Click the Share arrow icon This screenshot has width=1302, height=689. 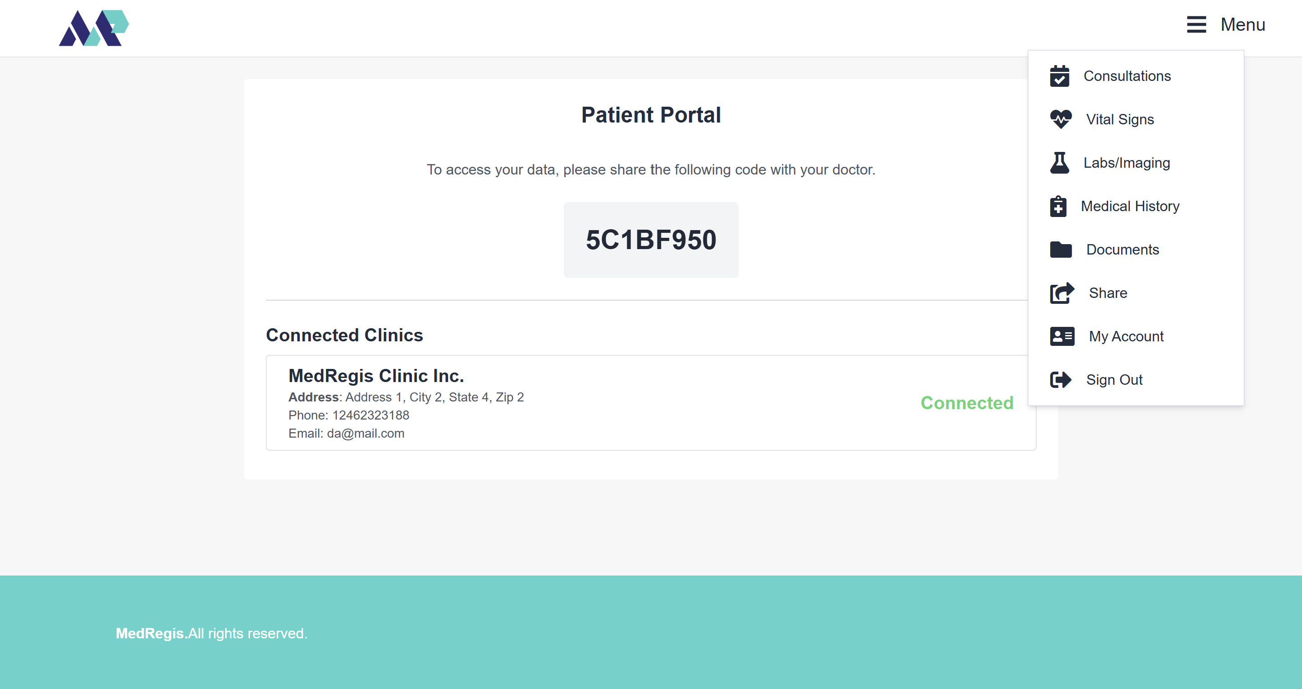[1061, 293]
